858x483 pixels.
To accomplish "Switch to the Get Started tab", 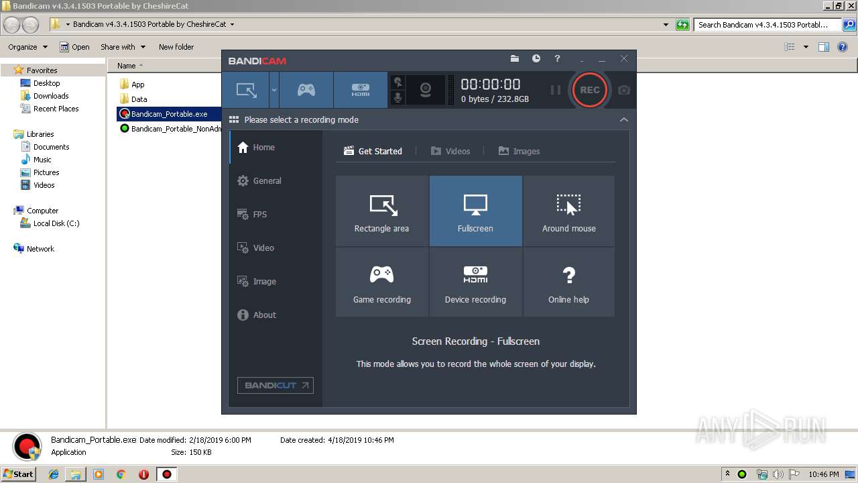I will pyautogui.click(x=373, y=151).
